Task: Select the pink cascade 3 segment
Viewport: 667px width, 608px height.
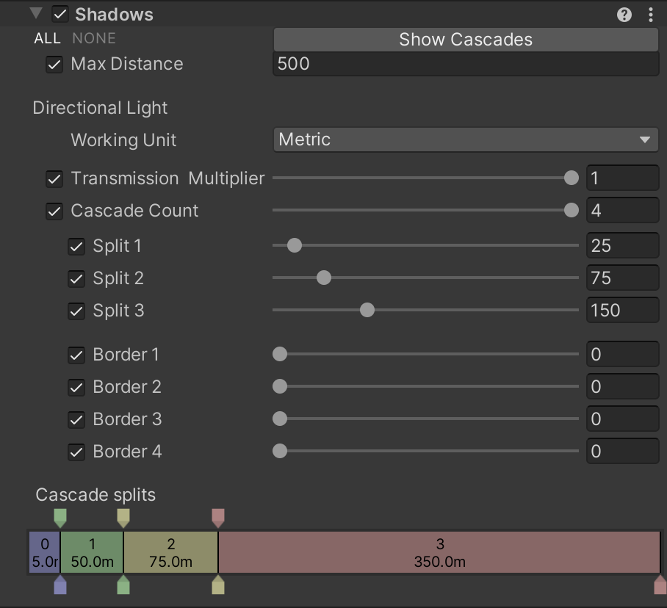Action: 439,552
